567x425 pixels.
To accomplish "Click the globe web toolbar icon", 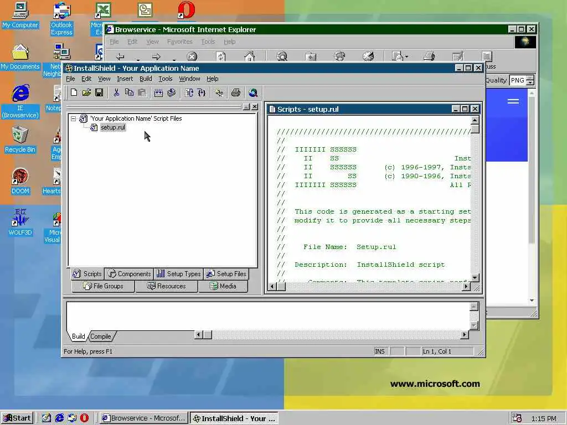I will 253,93.
